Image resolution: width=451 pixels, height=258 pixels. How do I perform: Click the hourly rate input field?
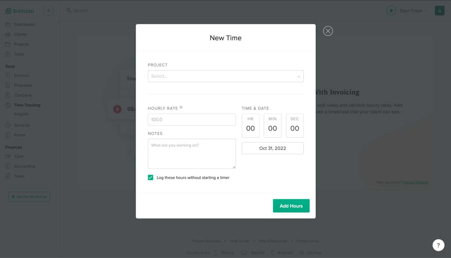[192, 119]
